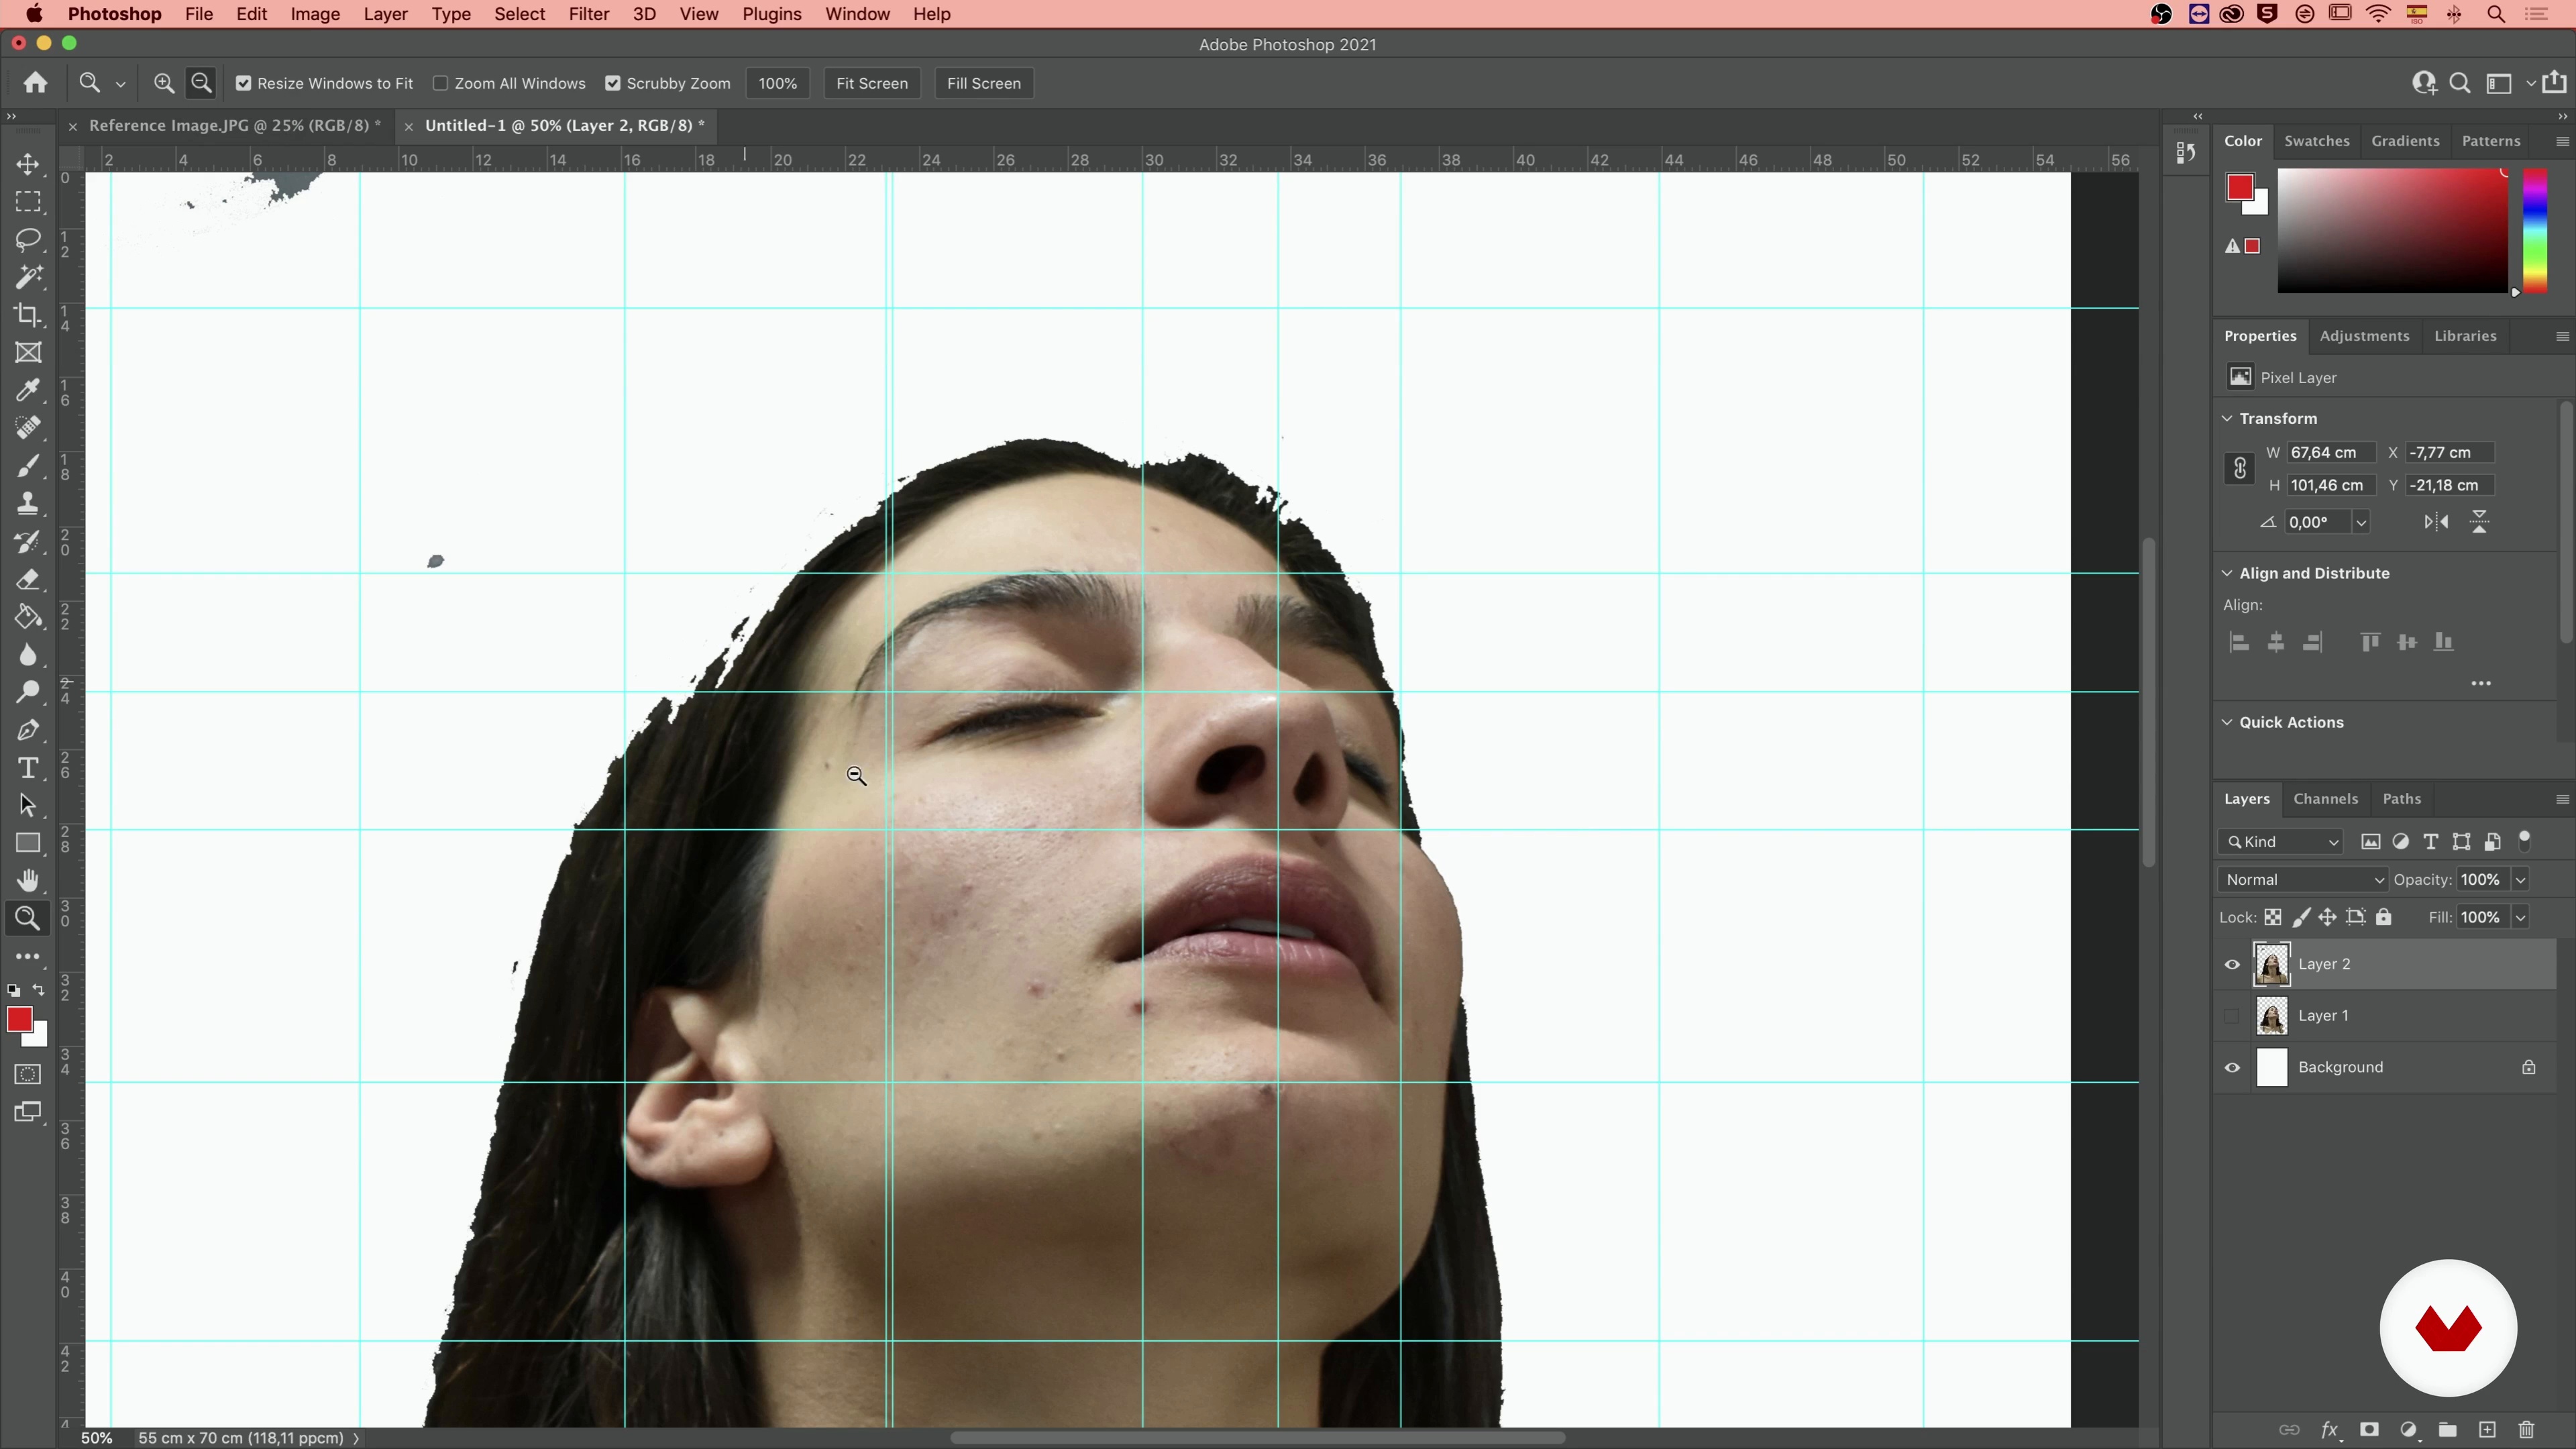
Task: Toggle lock transparent pixels
Action: point(2273,918)
